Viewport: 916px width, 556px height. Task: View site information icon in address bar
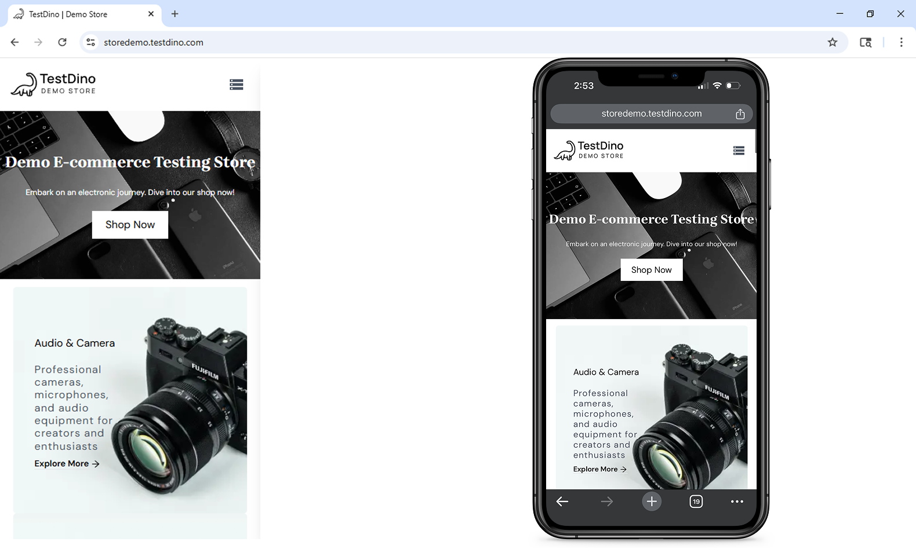point(90,42)
